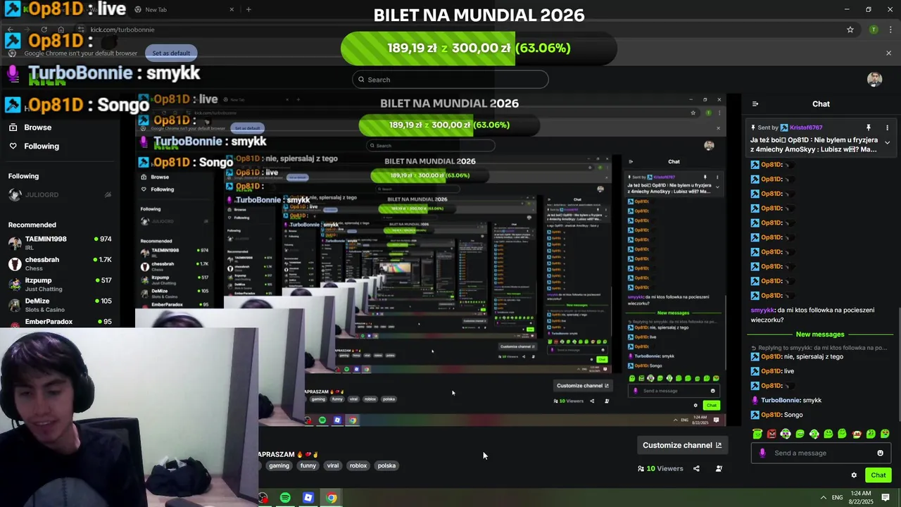Open the taskbar clock and date
This screenshot has width=901, height=507.
(x=862, y=497)
